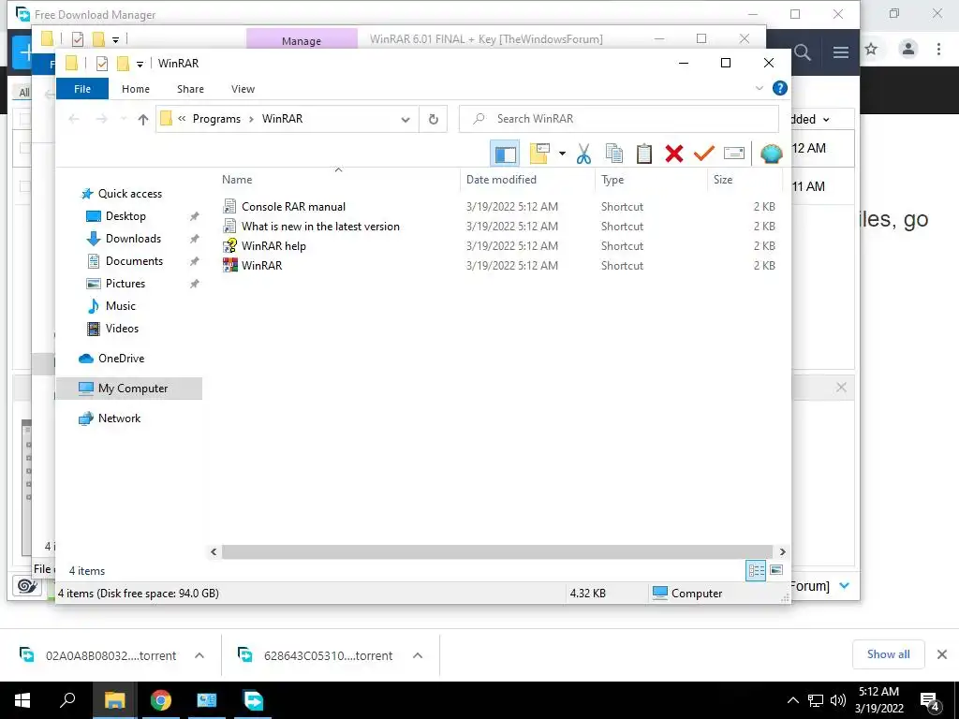Click the red X Delete icon

(674, 154)
